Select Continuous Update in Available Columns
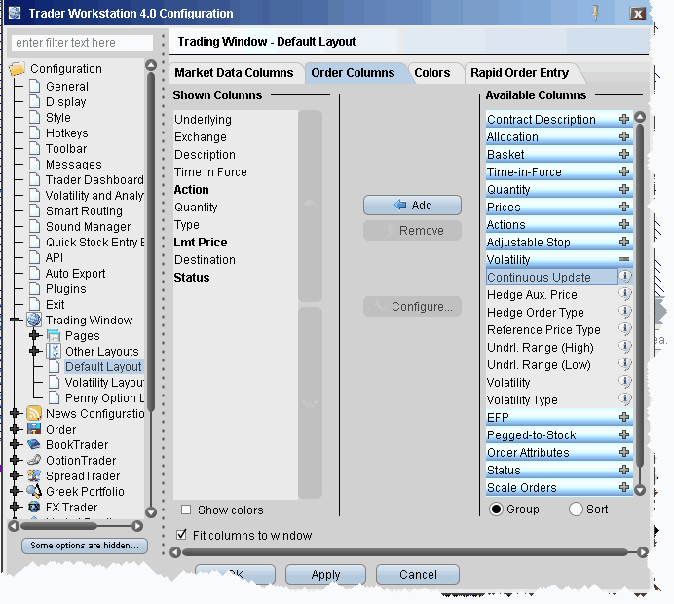The image size is (674, 604). (x=551, y=277)
